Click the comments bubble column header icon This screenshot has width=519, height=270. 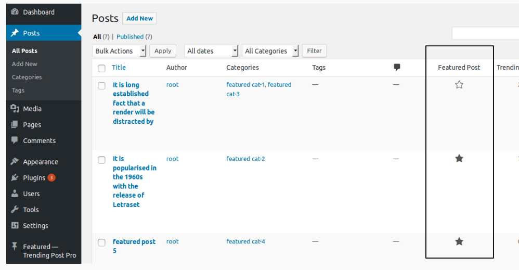point(397,67)
